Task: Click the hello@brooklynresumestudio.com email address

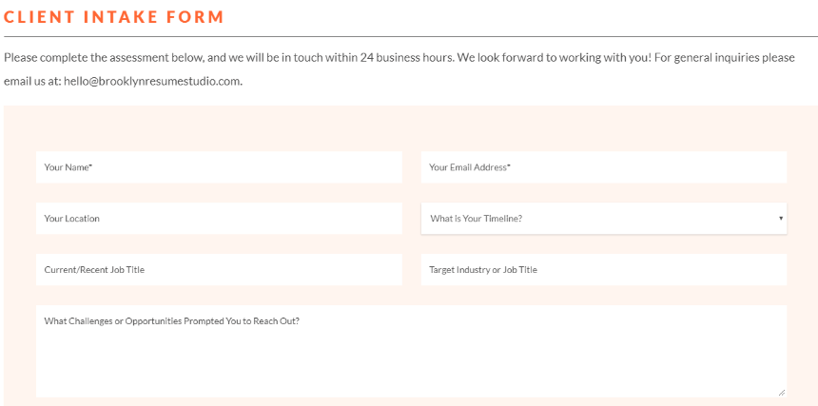Action: pos(152,82)
